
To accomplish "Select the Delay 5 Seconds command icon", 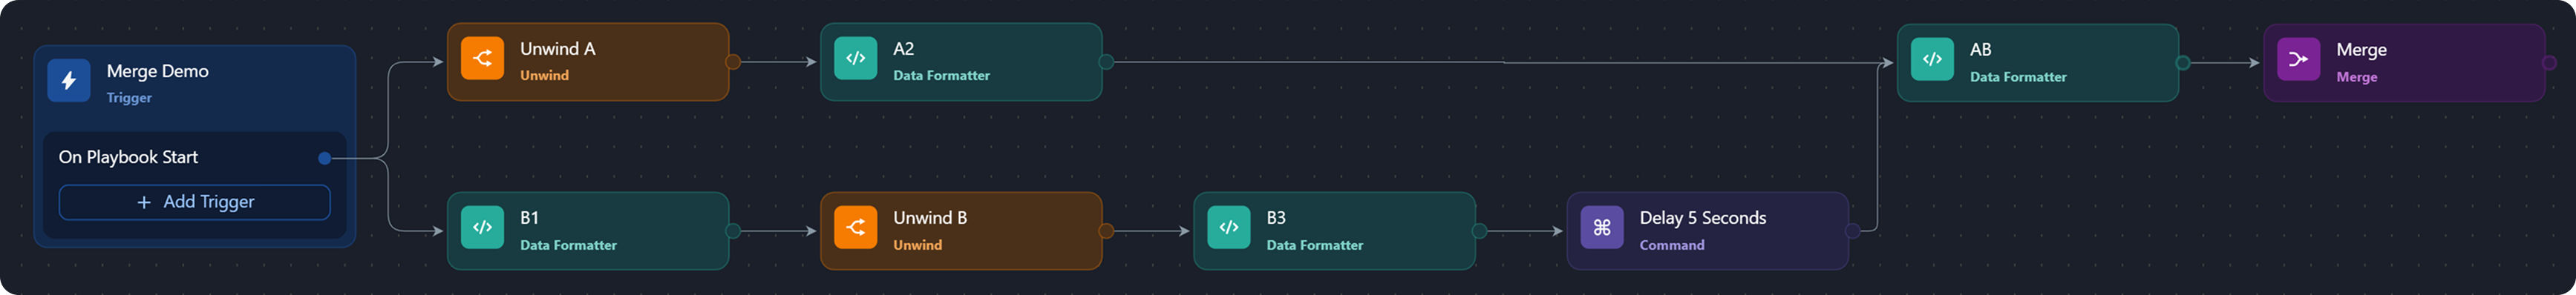I will [1601, 228].
